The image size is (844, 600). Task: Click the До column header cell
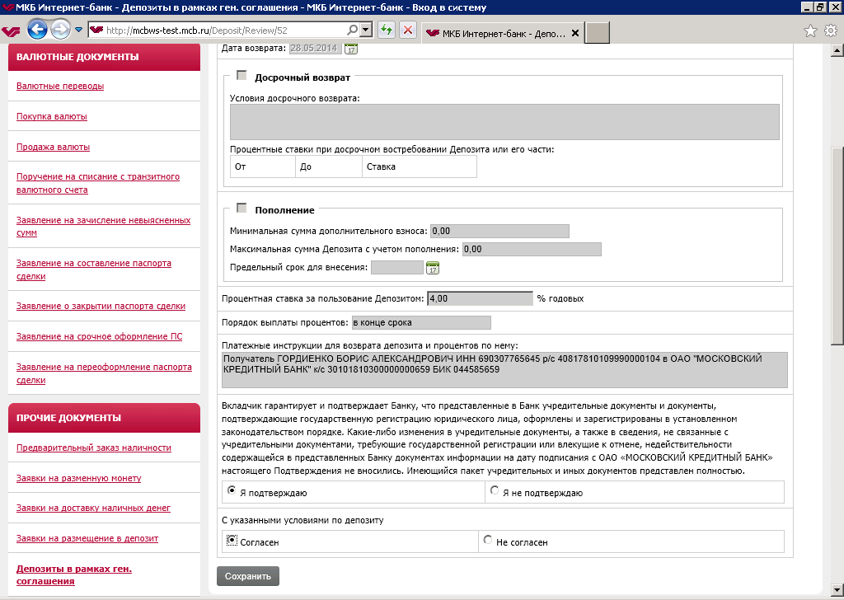coord(328,166)
